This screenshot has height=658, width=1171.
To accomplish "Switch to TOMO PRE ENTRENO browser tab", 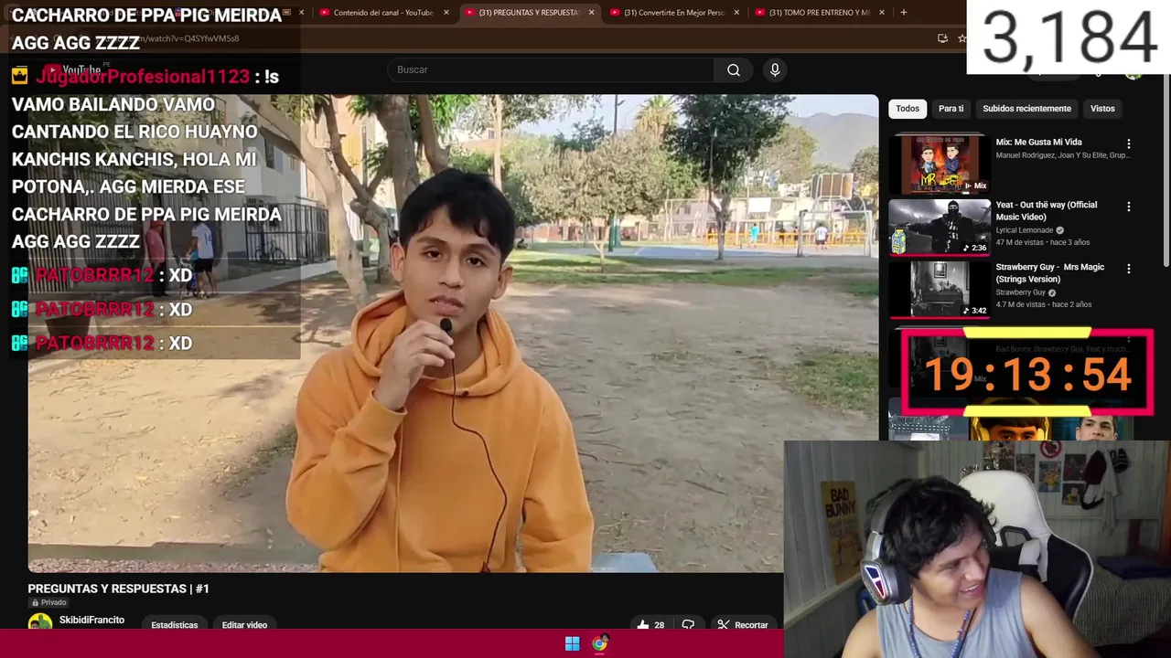I will (819, 13).
